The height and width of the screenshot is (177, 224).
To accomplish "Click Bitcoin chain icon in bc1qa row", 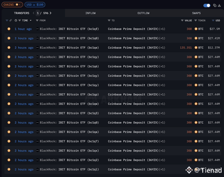I will [x=9, y=132].
